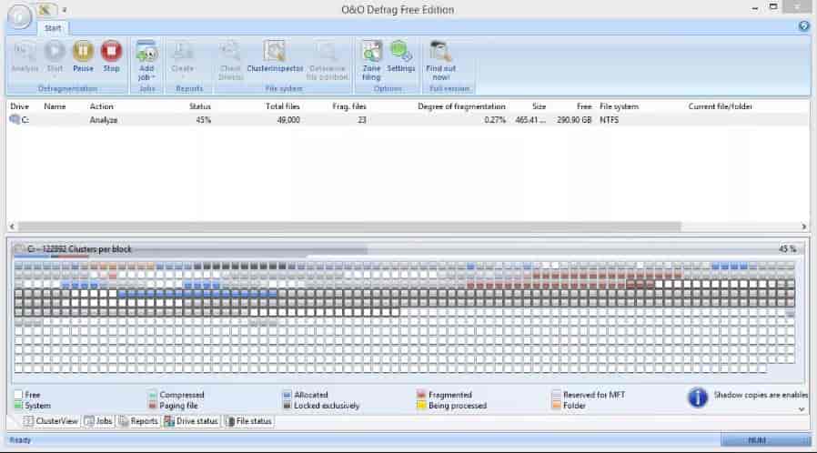Open the round application menu orb
Screen dimensions: 817x453
pyautogui.click(x=19, y=16)
